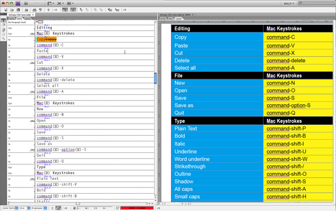Toggle the highlighted status bar button
The height and width of the screenshot is (211, 336).
coord(58,208)
